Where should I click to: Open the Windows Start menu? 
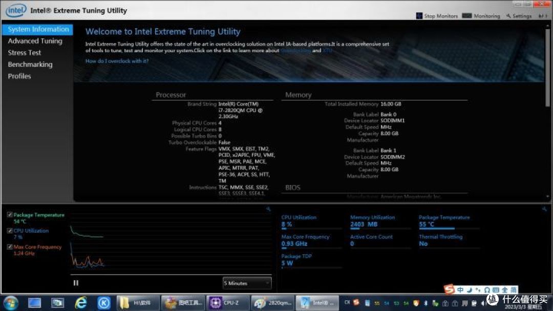(11, 303)
